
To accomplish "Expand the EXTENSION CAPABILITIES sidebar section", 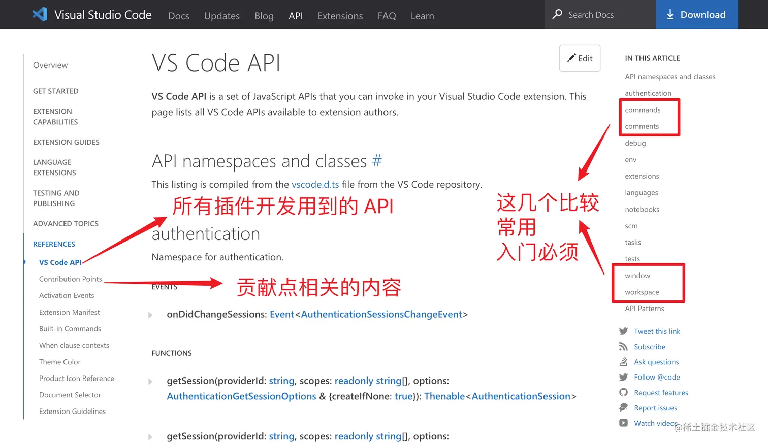I will (55, 117).
